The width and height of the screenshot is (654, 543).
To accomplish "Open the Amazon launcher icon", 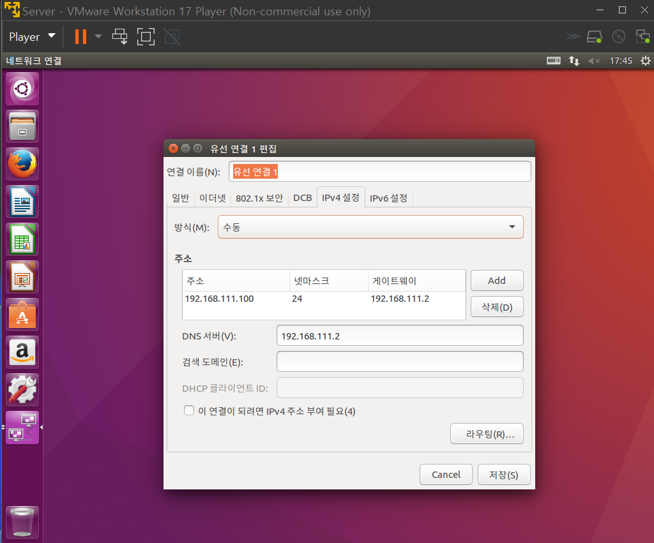I will (x=22, y=352).
